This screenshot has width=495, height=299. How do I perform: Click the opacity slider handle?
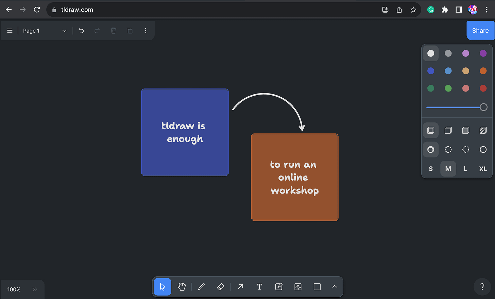[483, 107]
